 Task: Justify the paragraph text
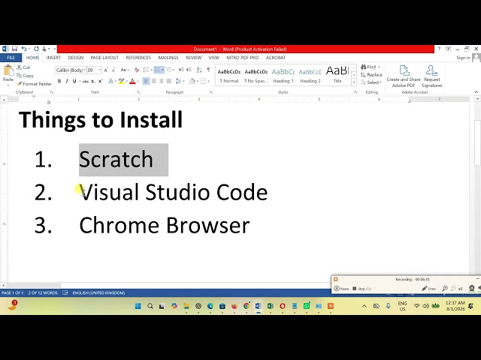[x=168, y=82]
